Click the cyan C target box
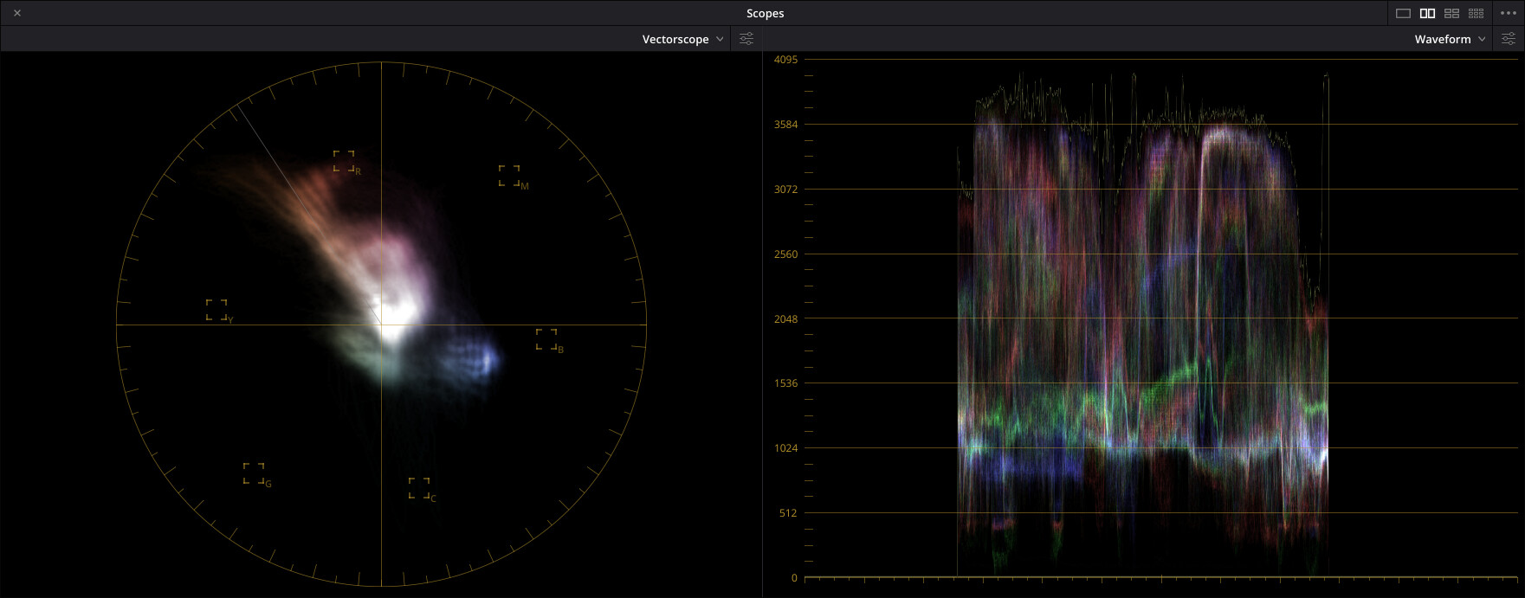1525x598 pixels. tap(419, 488)
